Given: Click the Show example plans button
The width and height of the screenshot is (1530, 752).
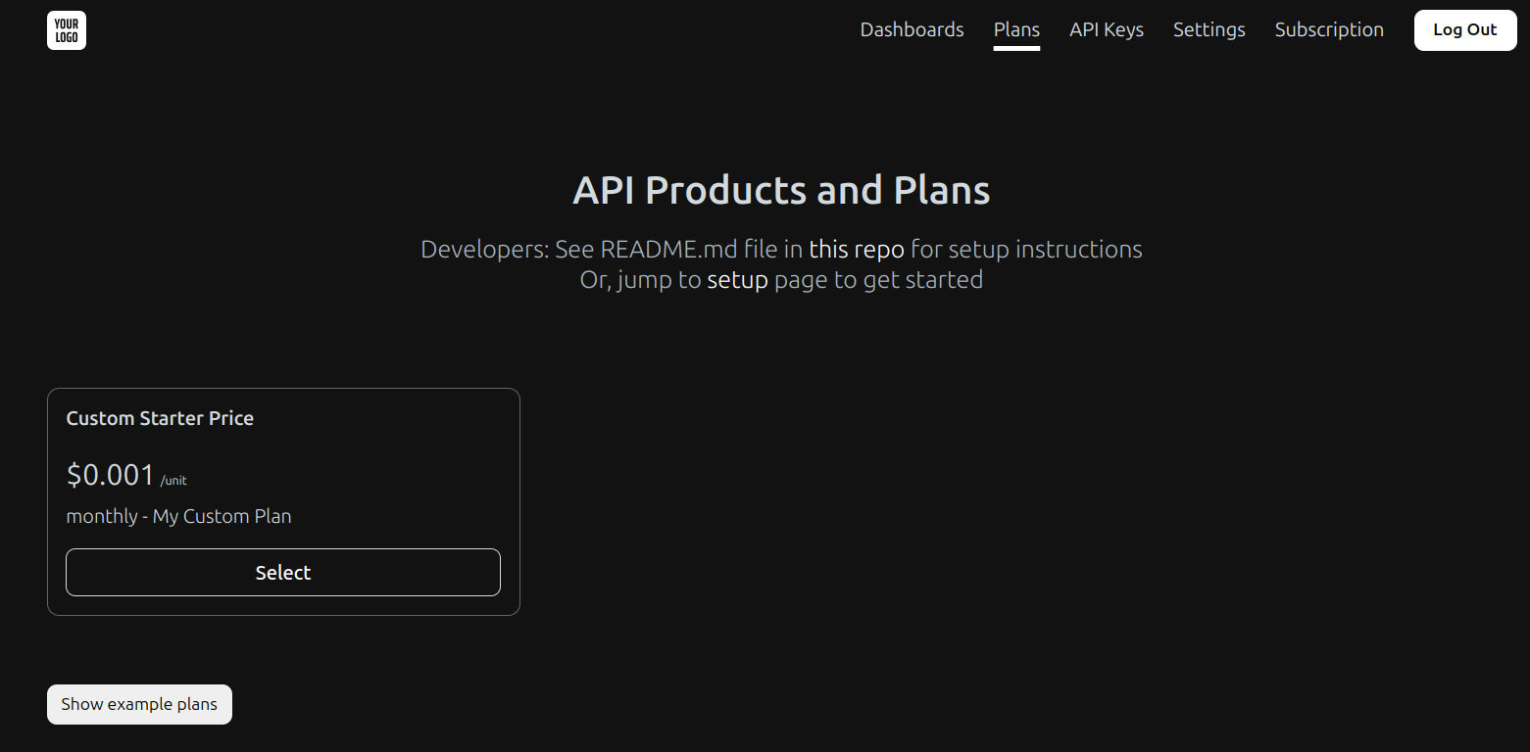Looking at the screenshot, I should click(139, 704).
